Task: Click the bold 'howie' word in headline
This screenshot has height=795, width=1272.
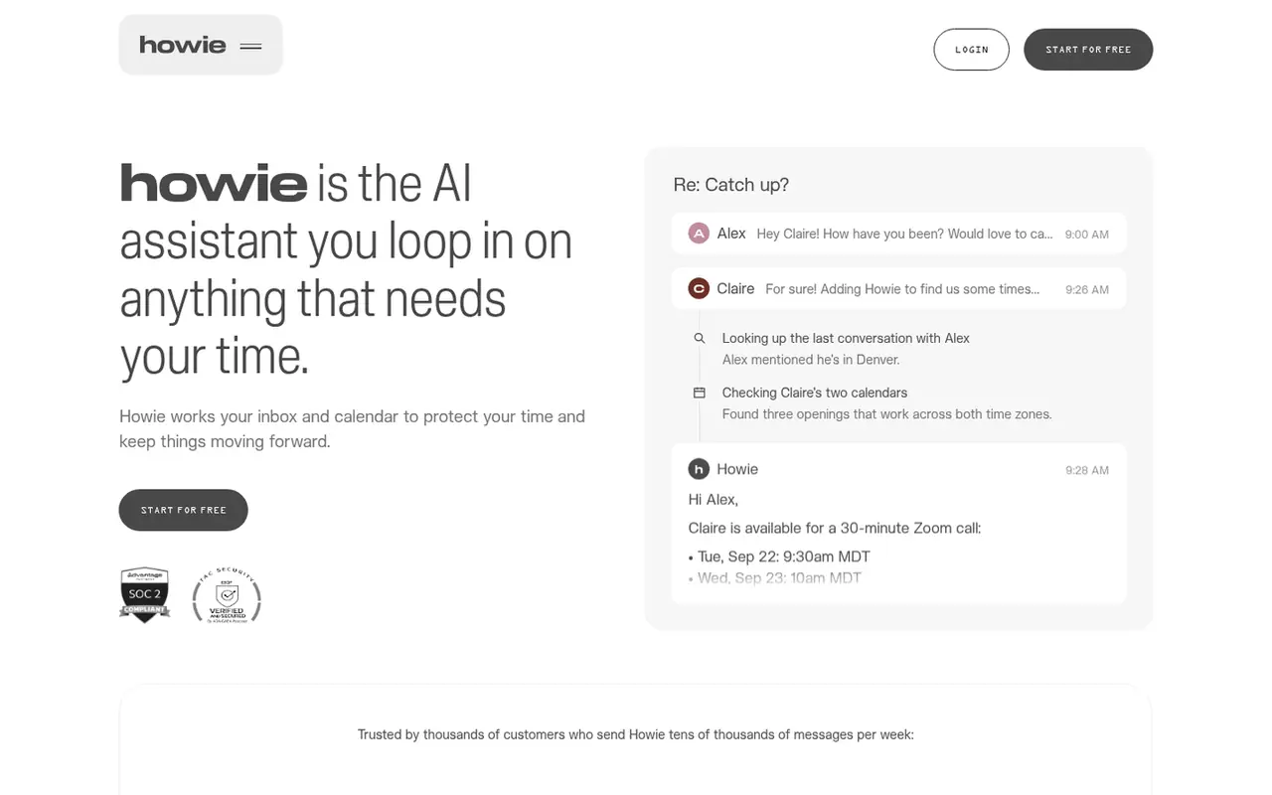Action: click(214, 184)
